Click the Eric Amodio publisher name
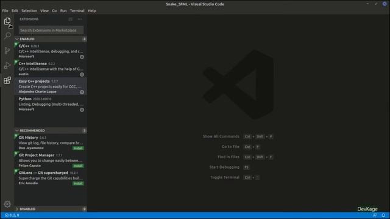The height and width of the screenshot is (219, 390). pos(28,183)
